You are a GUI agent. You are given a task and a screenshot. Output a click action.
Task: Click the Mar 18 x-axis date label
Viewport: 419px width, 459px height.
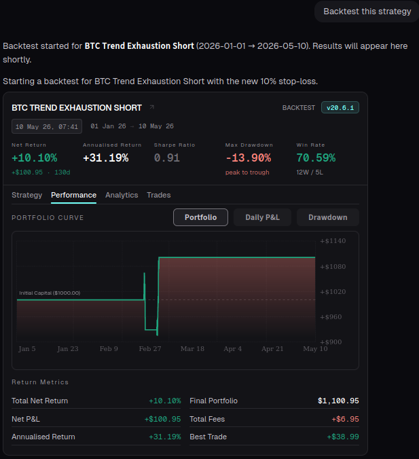click(192, 349)
